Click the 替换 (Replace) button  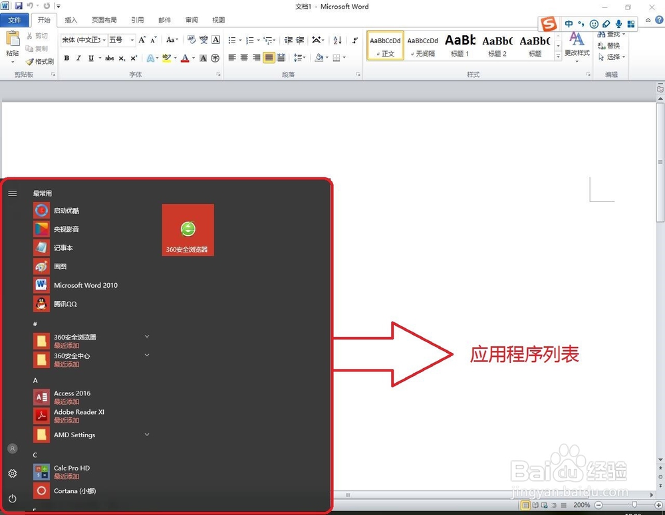click(609, 45)
